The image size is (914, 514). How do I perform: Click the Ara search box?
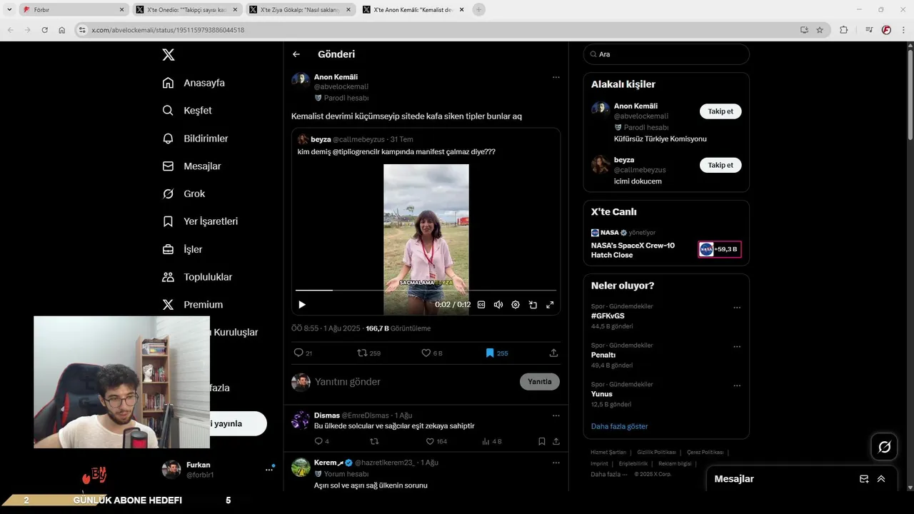(666, 54)
